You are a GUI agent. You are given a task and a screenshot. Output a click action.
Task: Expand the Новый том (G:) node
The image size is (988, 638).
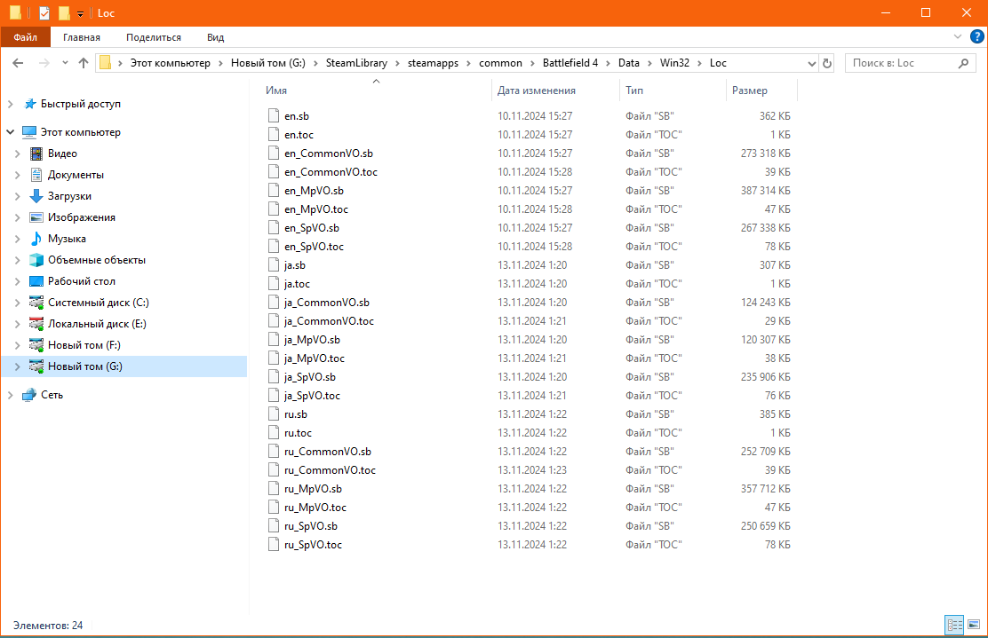tap(18, 366)
